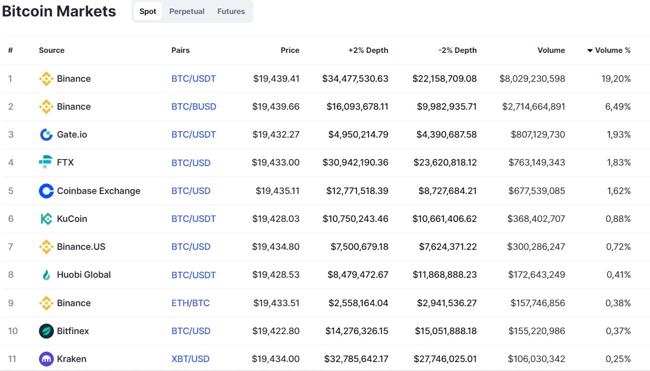This screenshot has width=650, height=371.
Task: Open the XBT/USD pair link on Kraken
Action: pyautogui.click(x=190, y=359)
